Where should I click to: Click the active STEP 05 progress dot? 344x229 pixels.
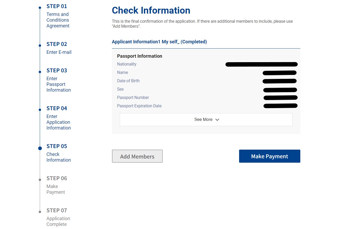[40, 148]
